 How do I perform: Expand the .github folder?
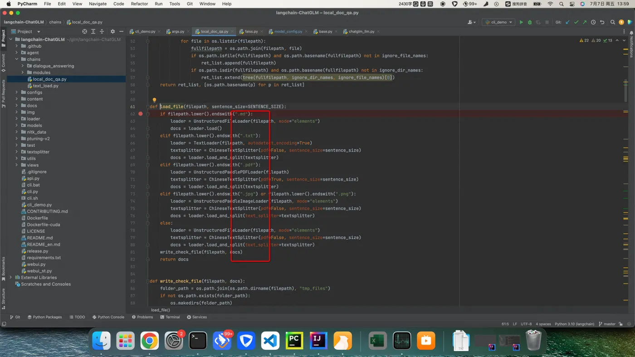pos(17,46)
